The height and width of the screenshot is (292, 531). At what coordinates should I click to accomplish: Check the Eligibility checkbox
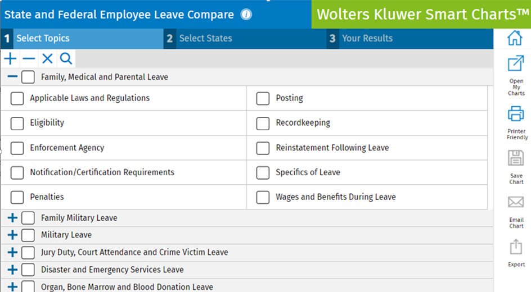(x=17, y=123)
